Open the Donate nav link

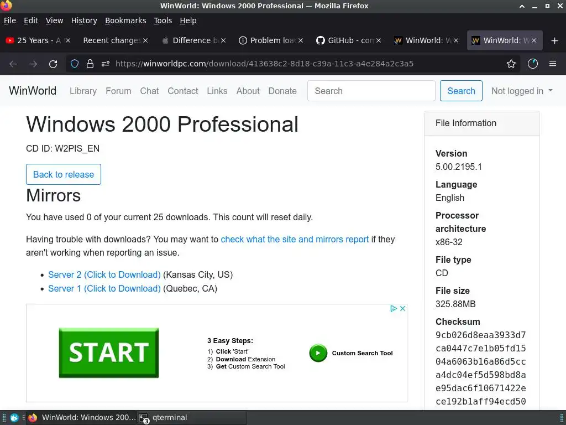click(282, 91)
